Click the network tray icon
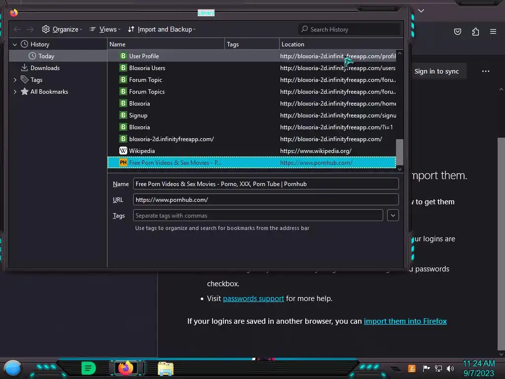The width and height of the screenshot is (505, 379). click(438, 368)
